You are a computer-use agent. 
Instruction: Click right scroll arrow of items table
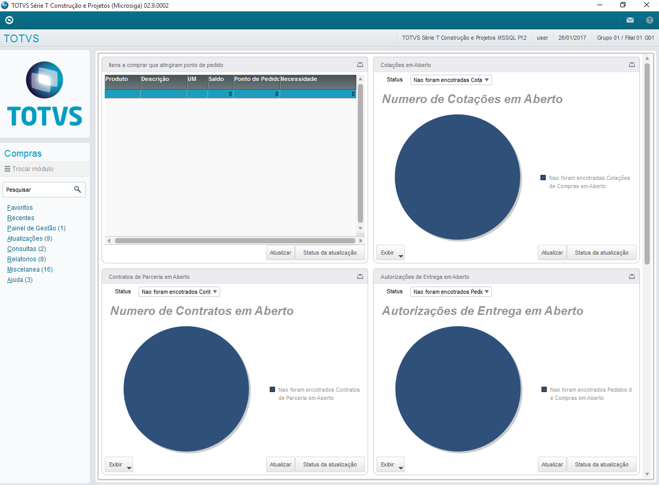point(360,241)
